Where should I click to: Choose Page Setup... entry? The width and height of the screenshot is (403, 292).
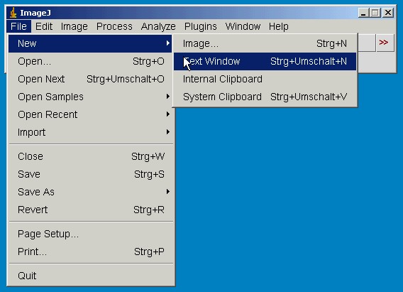click(90, 234)
